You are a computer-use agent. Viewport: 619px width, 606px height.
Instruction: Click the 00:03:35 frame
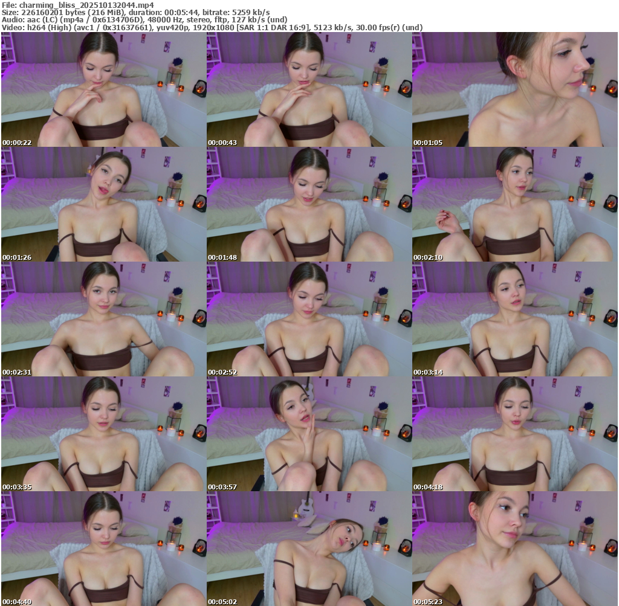pos(103,434)
